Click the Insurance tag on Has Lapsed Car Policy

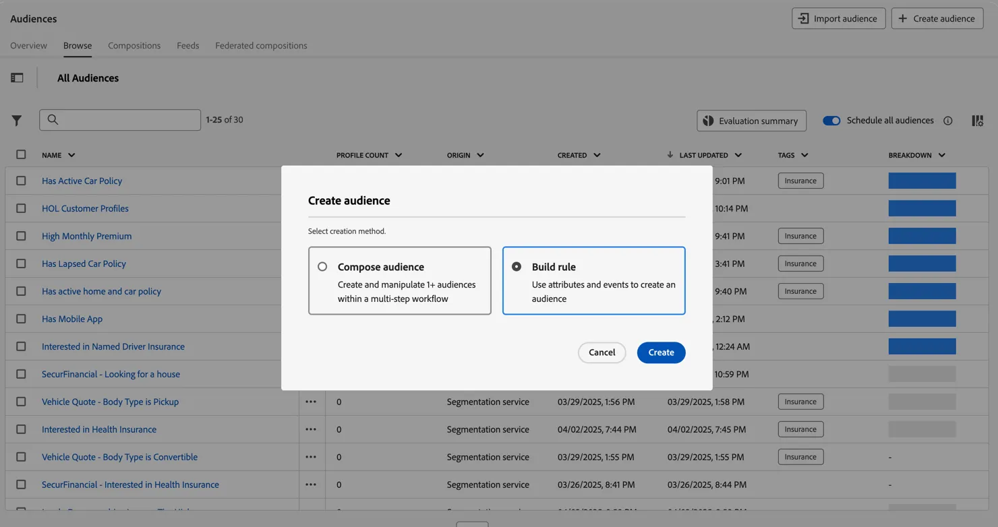(x=800, y=263)
